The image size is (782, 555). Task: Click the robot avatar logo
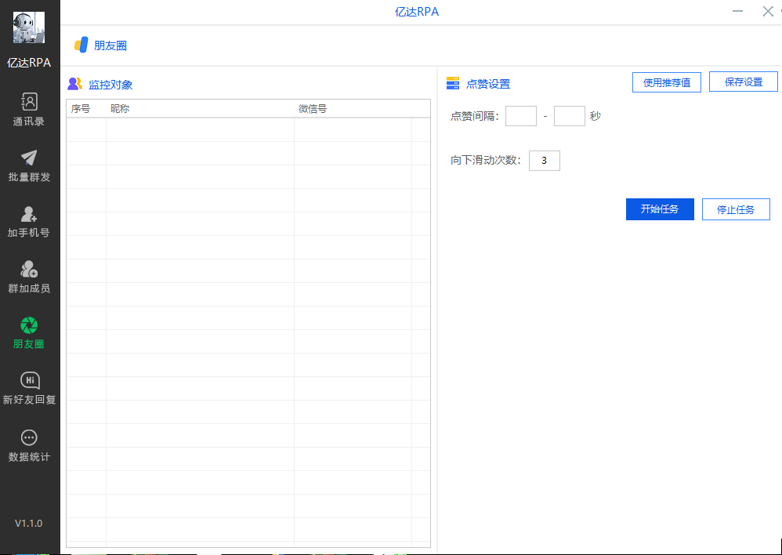(x=29, y=28)
